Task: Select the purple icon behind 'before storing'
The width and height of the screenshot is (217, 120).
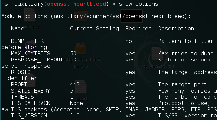Action: pos(30,46)
